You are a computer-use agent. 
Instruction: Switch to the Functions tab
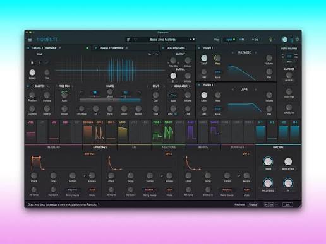coord(169,148)
